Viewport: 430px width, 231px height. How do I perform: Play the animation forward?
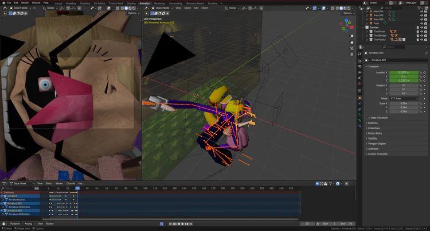183,224
